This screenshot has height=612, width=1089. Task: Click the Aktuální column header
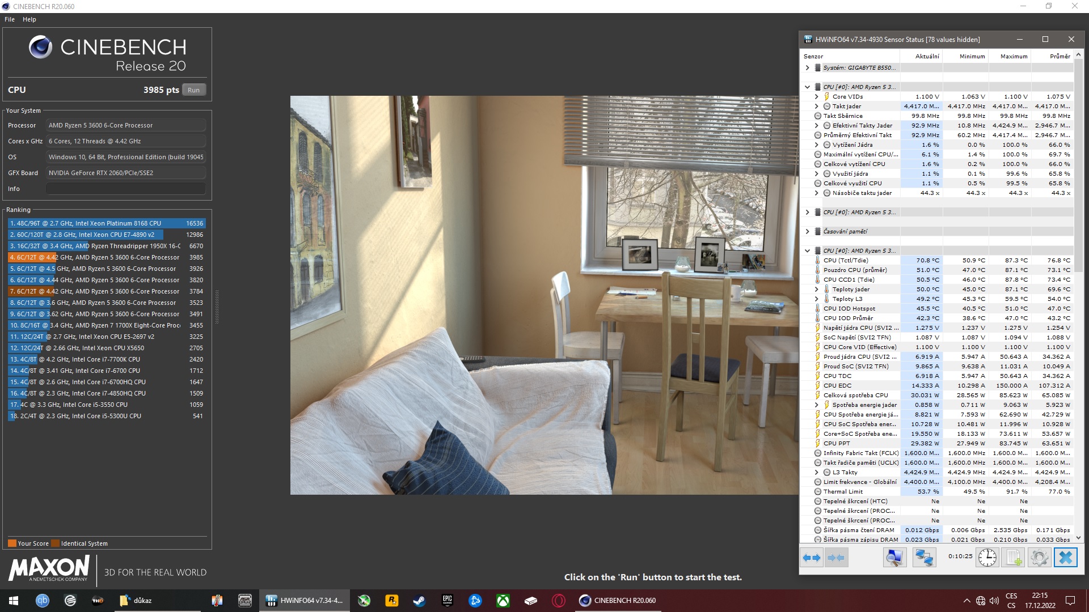point(922,57)
